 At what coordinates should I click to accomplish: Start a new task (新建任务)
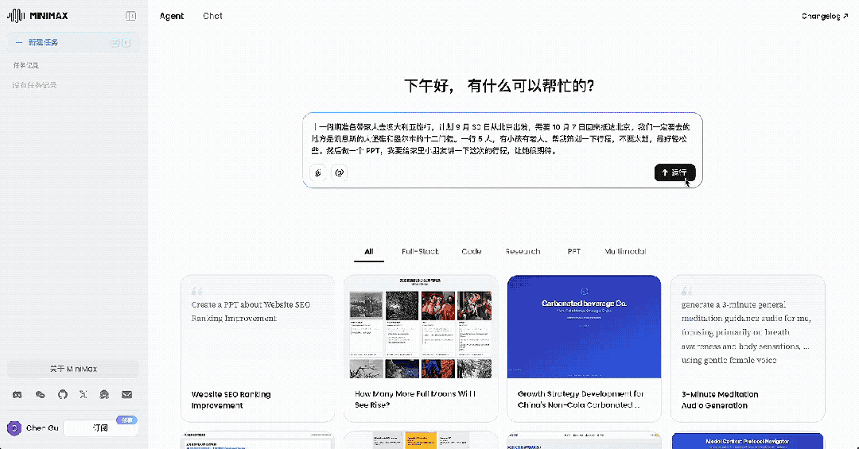(73, 42)
